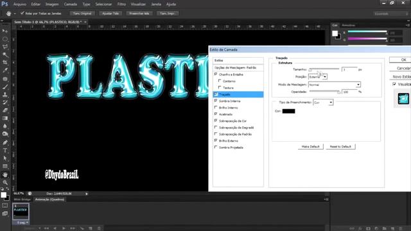Click the tween frames icon

point(82,228)
